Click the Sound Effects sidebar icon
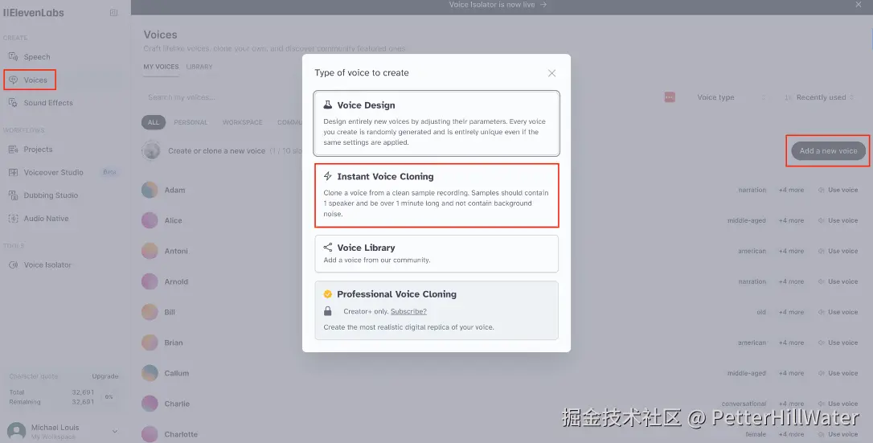The width and height of the screenshot is (873, 443). tap(14, 103)
